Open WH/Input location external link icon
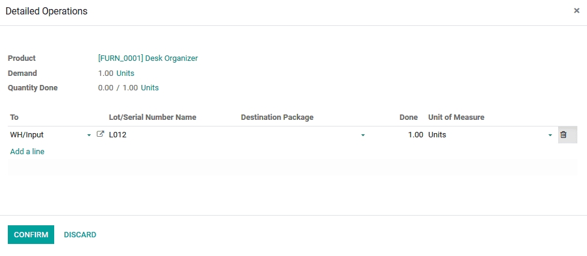Screen dimensions: 587x256 (100, 135)
